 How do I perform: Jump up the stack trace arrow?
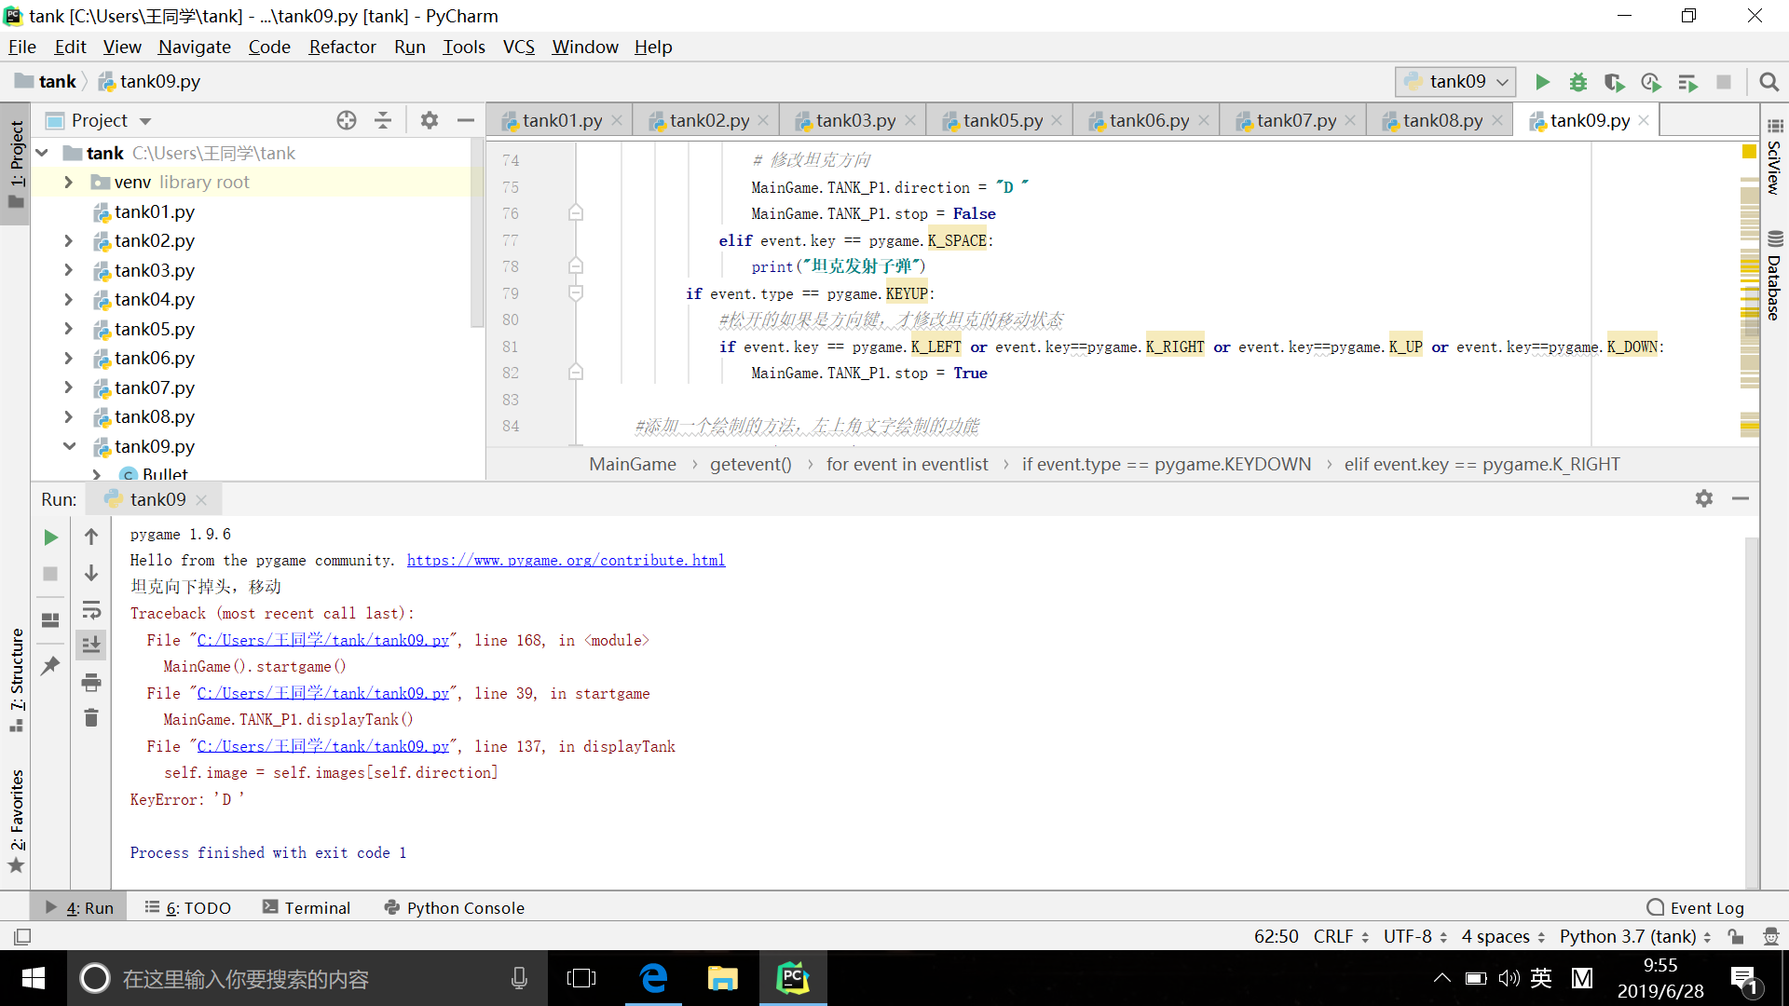tap(91, 537)
